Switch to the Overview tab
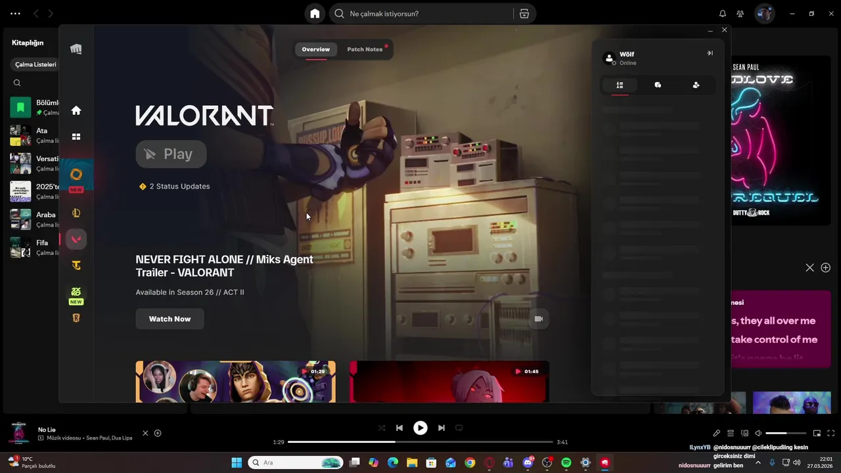The height and width of the screenshot is (473, 841). [316, 49]
